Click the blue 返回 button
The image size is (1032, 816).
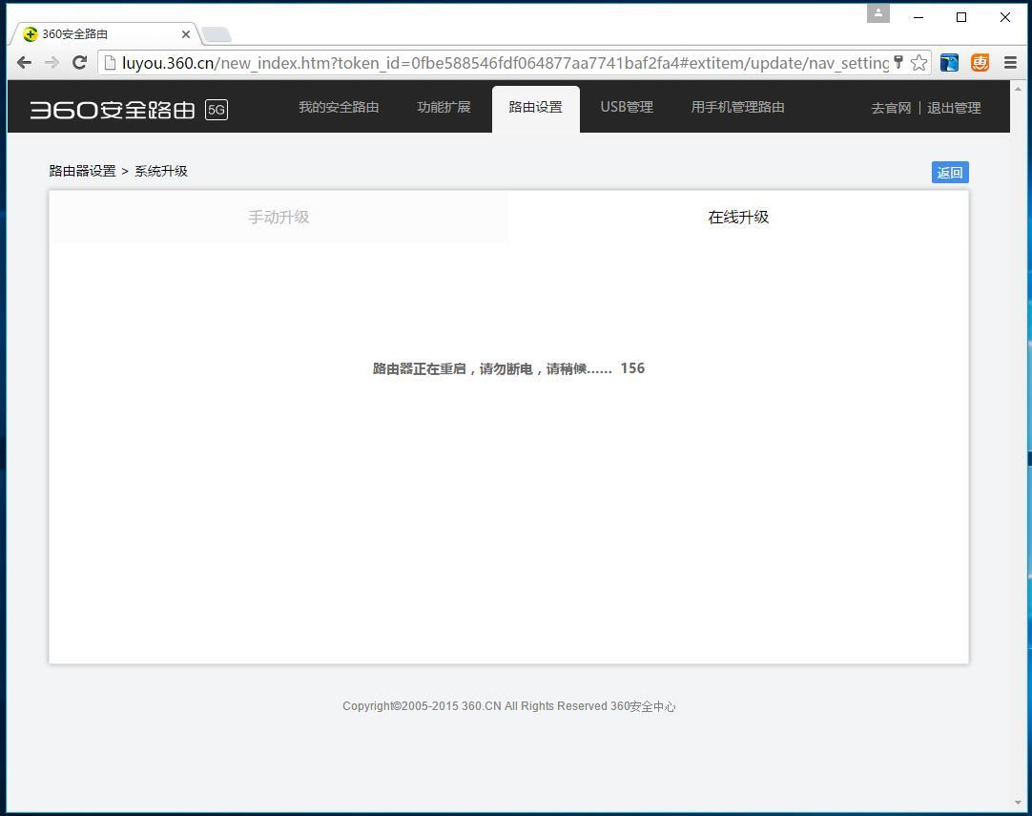pyautogui.click(x=949, y=172)
